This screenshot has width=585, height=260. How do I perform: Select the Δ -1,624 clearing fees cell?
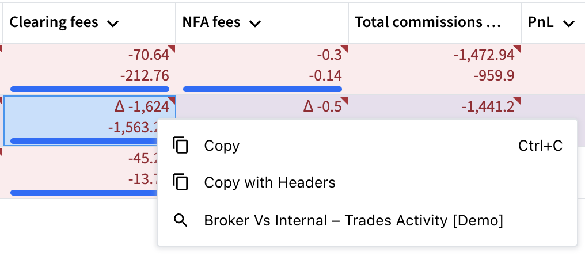point(90,120)
